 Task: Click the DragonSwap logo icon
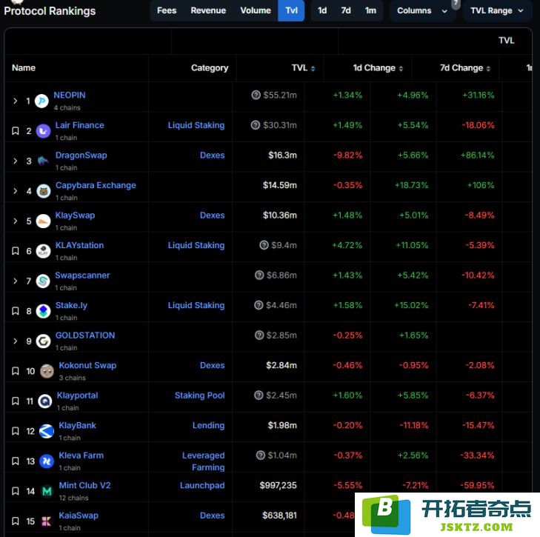pos(44,161)
